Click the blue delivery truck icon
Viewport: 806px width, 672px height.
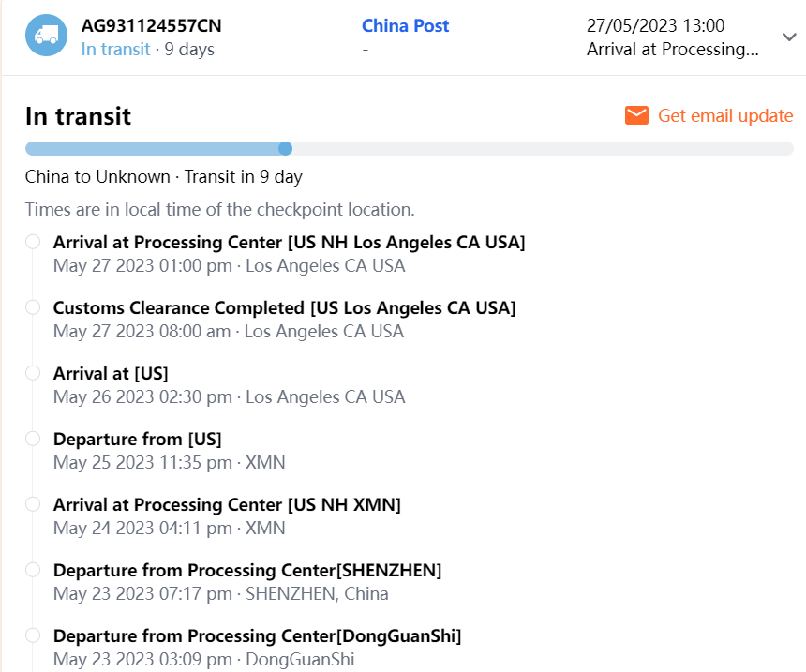pyautogui.click(x=46, y=36)
